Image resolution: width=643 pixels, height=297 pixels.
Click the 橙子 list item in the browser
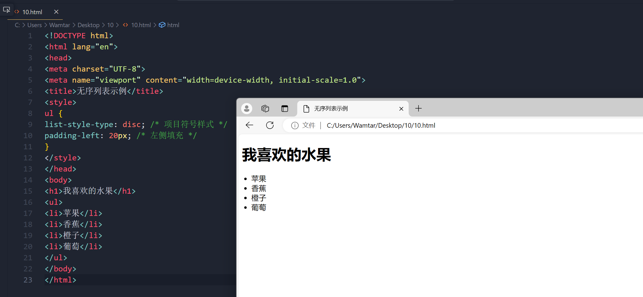click(x=259, y=198)
